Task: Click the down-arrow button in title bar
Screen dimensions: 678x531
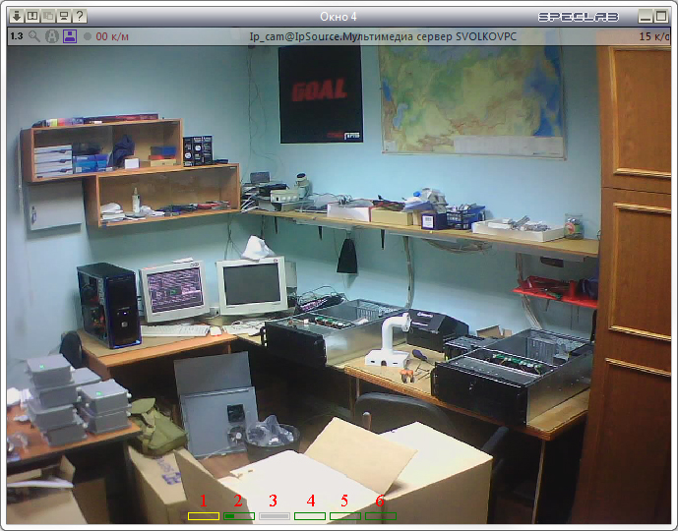Action: pos(17,17)
